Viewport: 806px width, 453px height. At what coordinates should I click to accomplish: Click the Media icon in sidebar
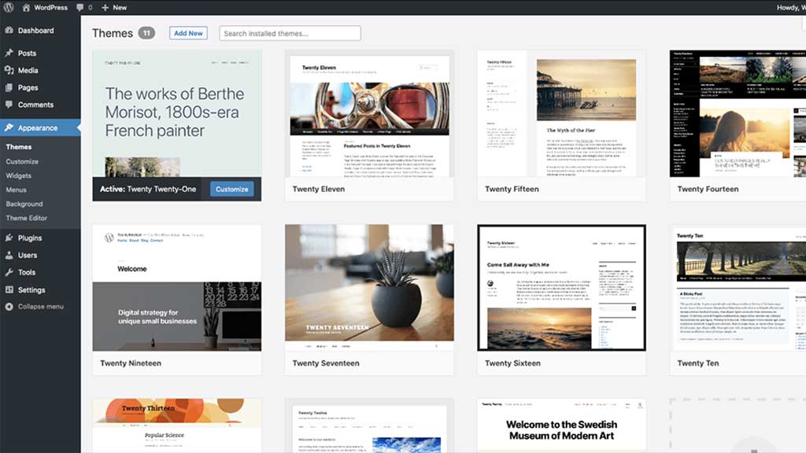point(9,70)
